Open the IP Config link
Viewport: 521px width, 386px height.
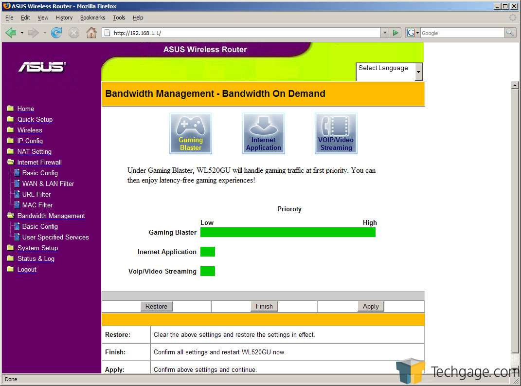pos(30,141)
